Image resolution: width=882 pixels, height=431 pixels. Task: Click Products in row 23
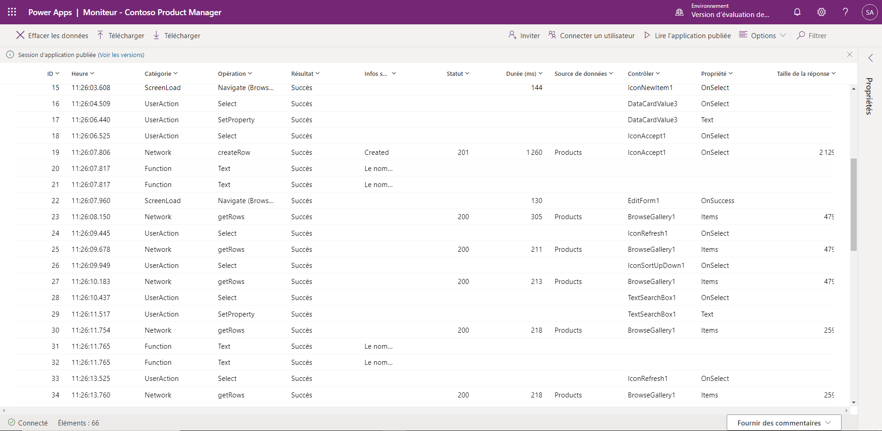click(568, 217)
